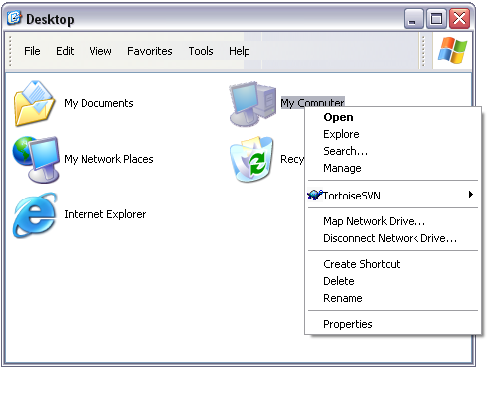Open the Favorites menu
This screenshot has width=497, height=397.
coord(150,51)
